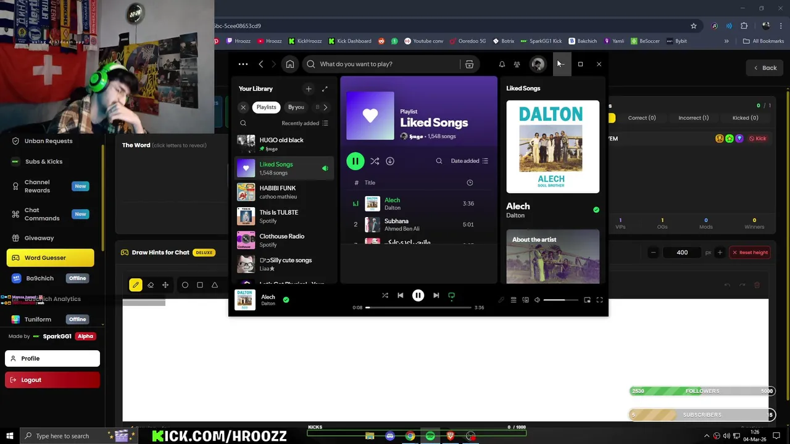The height and width of the screenshot is (444, 790).
Task: Toggle liked checkmark in now playing bar
Action: 286,300
